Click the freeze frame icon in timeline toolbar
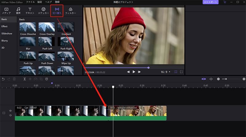Screen dimensions: 246x137 pyautogui.click(x=30, y=79)
